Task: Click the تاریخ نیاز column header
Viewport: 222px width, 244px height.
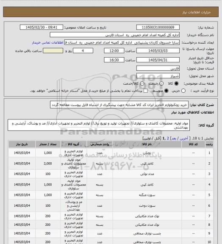Action: click(22, 144)
